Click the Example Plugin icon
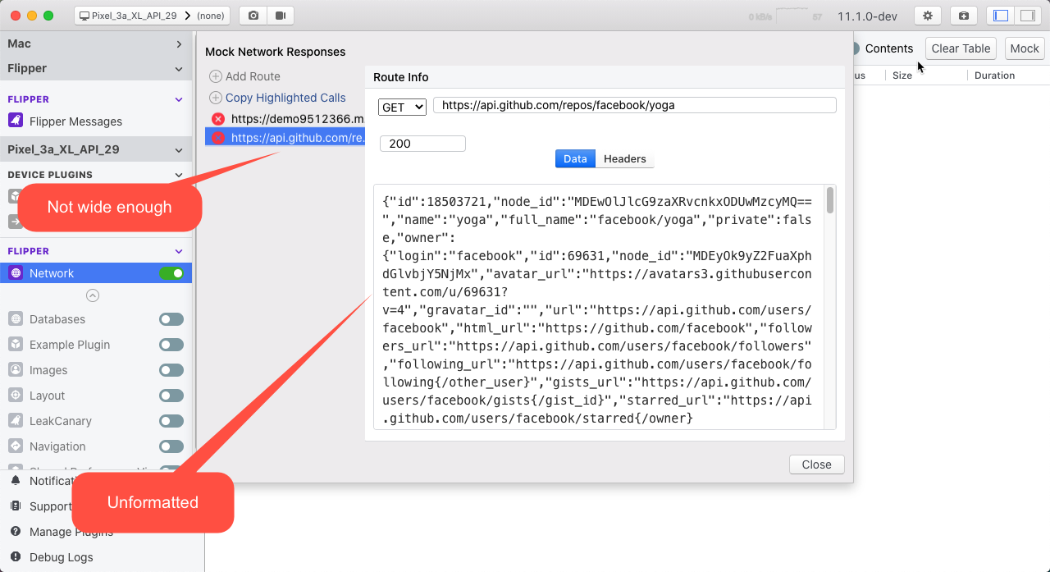This screenshot has width=1050, height=572. 16,345
